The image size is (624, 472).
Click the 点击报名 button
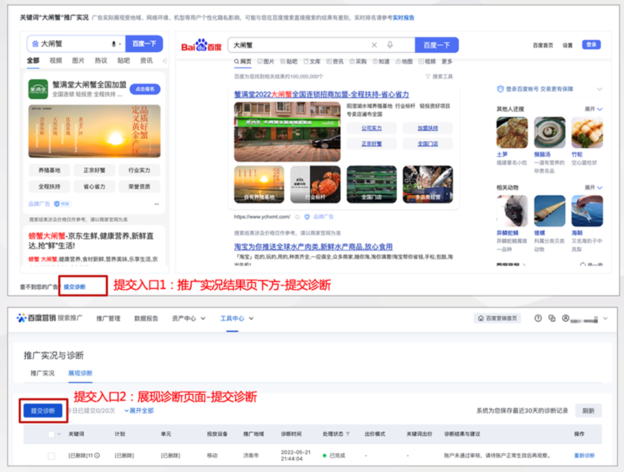click(x=145, y=89)
